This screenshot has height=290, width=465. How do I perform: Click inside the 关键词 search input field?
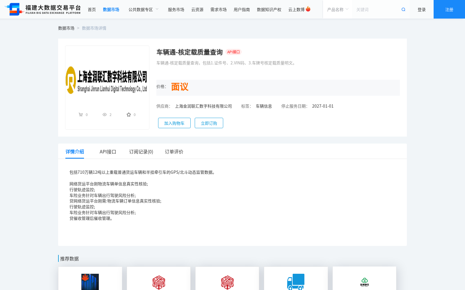pos(375,9)
